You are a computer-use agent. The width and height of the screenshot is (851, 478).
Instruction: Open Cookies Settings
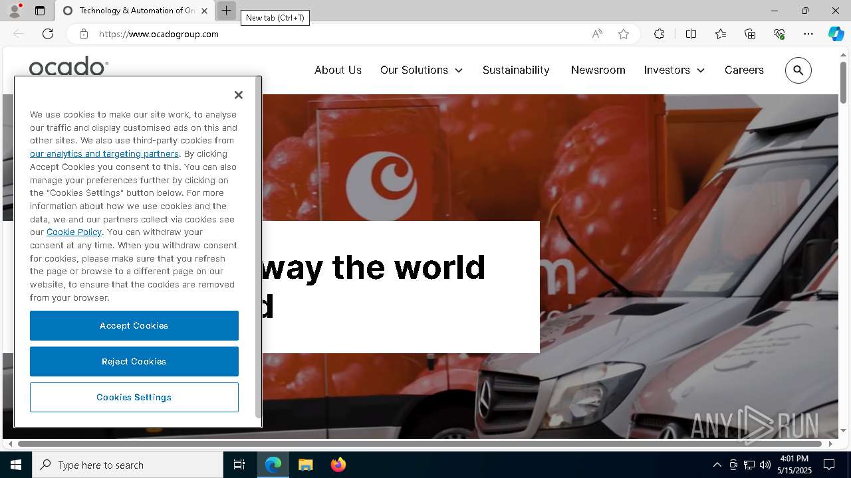click(134, 397)
